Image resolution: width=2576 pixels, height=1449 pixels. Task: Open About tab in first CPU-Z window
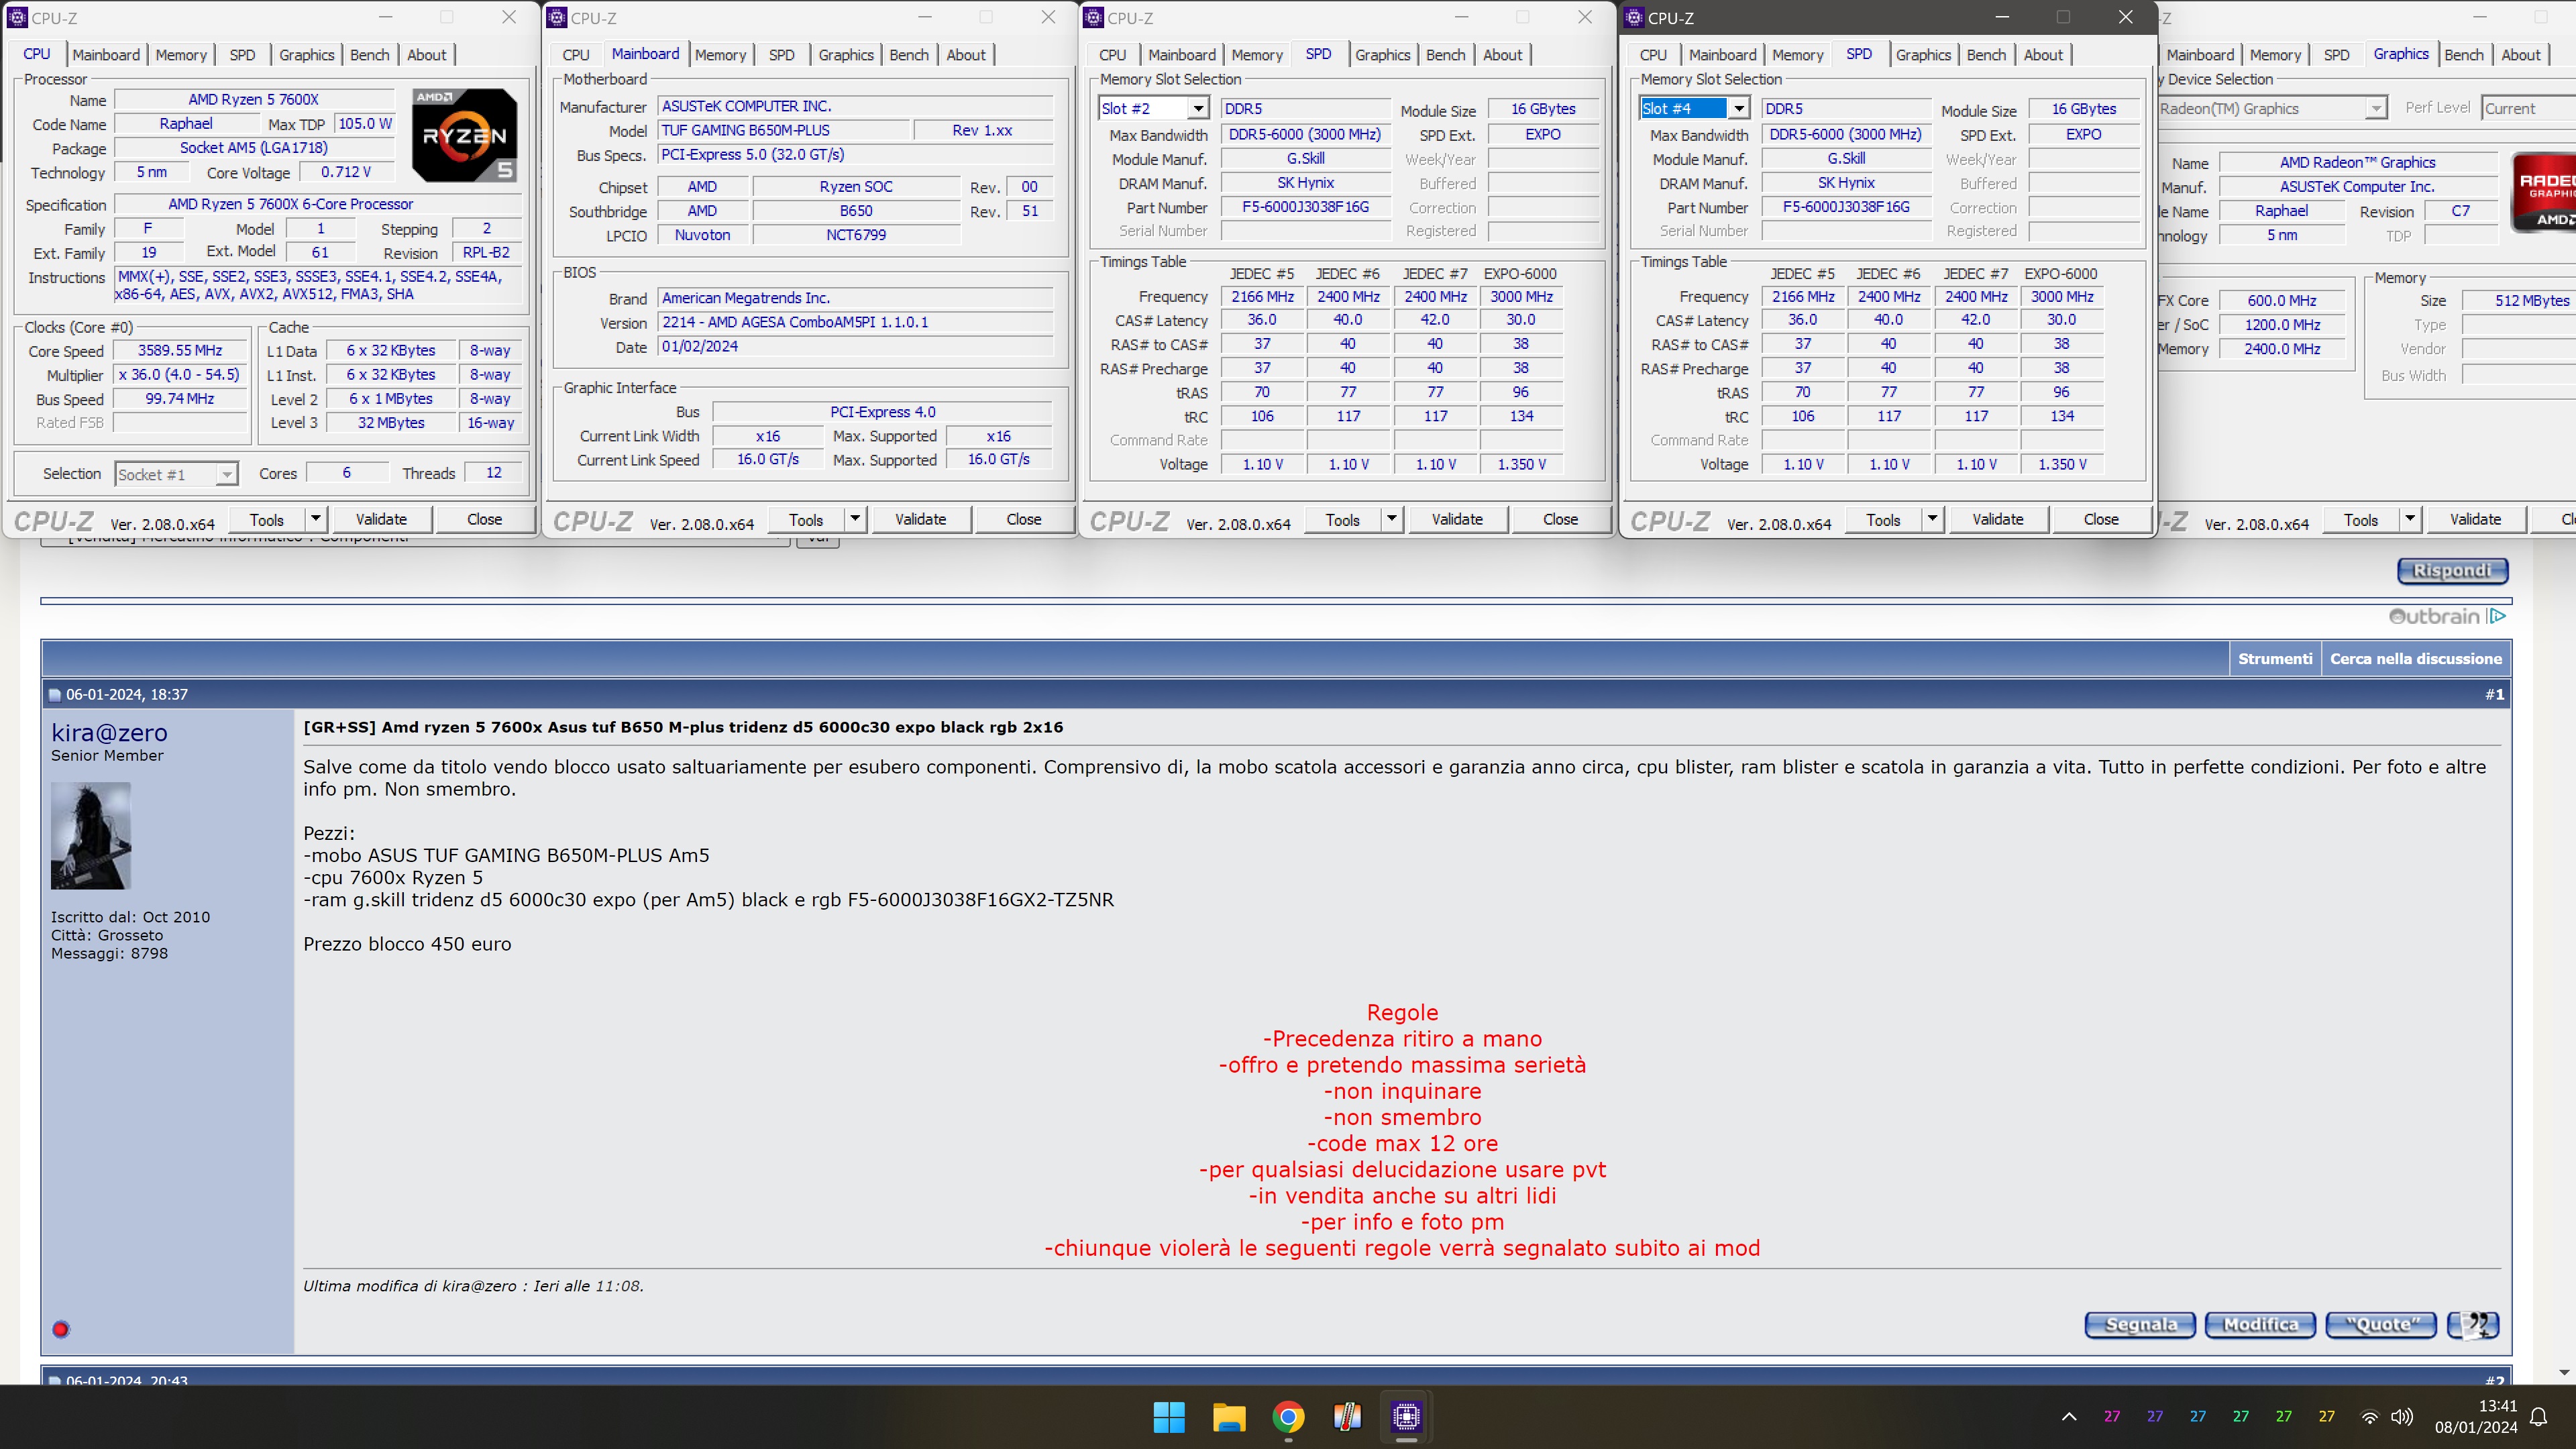pyautogui.click(x=426, y=55)
